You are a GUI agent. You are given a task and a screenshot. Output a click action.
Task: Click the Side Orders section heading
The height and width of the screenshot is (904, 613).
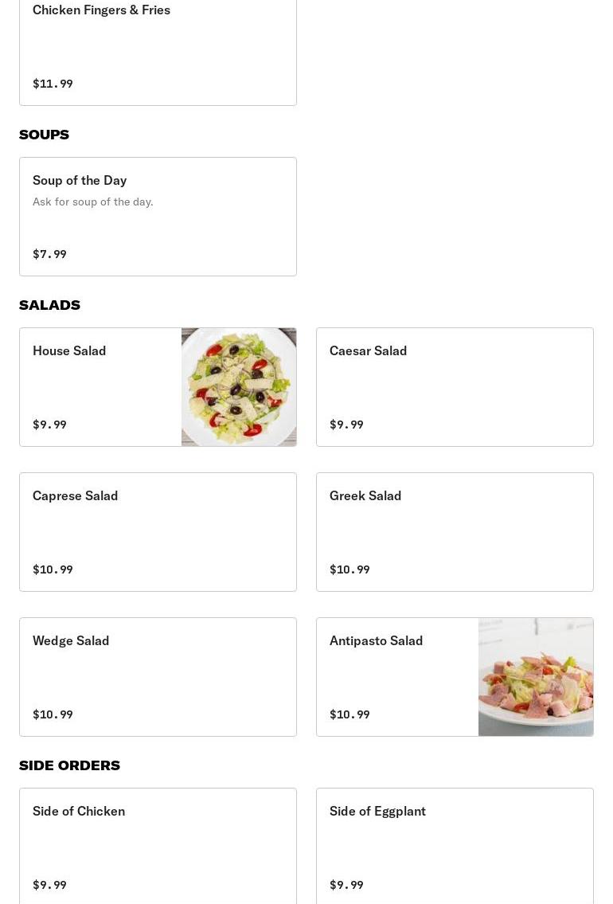69,765
